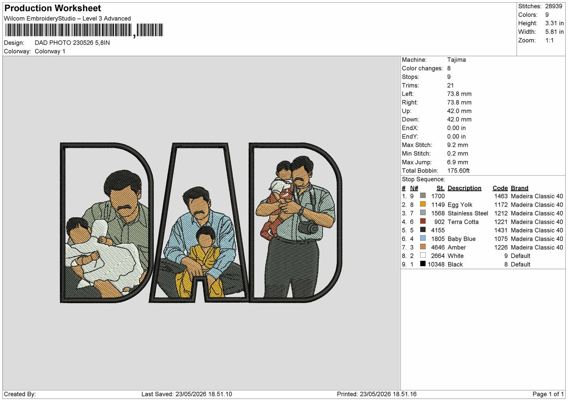Click the height value 3.31 in
Viewport: 568px width, 401px height.
point(554,23)
